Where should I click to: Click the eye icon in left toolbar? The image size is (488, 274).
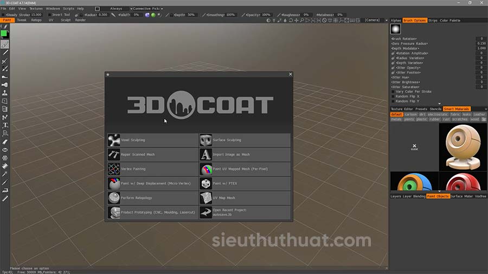[5, 150]
